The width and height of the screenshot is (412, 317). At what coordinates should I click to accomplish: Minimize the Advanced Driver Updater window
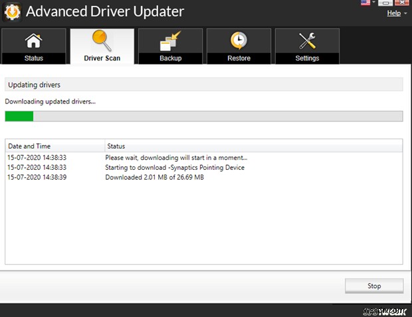[385, 3]
